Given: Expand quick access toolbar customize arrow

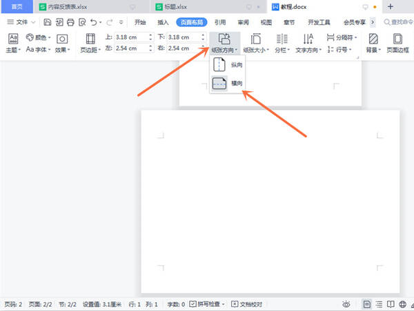Looking at the screenshot, I should 121,22.
